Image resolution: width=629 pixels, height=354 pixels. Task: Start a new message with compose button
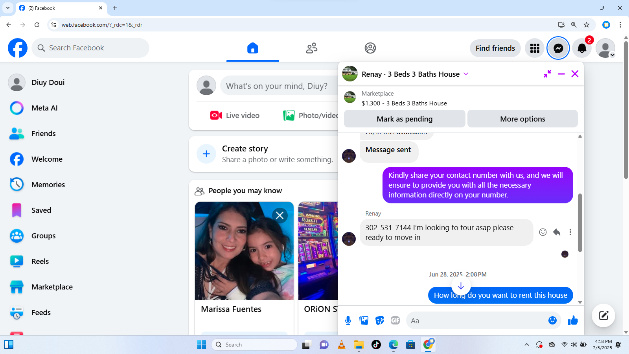[x=603, y=315]
